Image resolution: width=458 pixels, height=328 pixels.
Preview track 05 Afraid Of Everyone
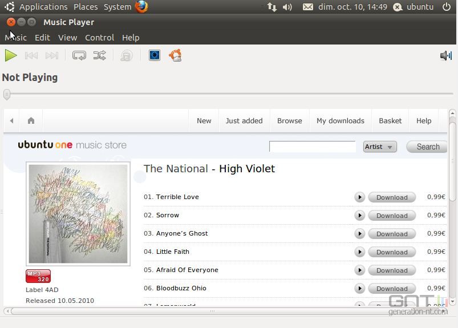click(x=359, y=270)
